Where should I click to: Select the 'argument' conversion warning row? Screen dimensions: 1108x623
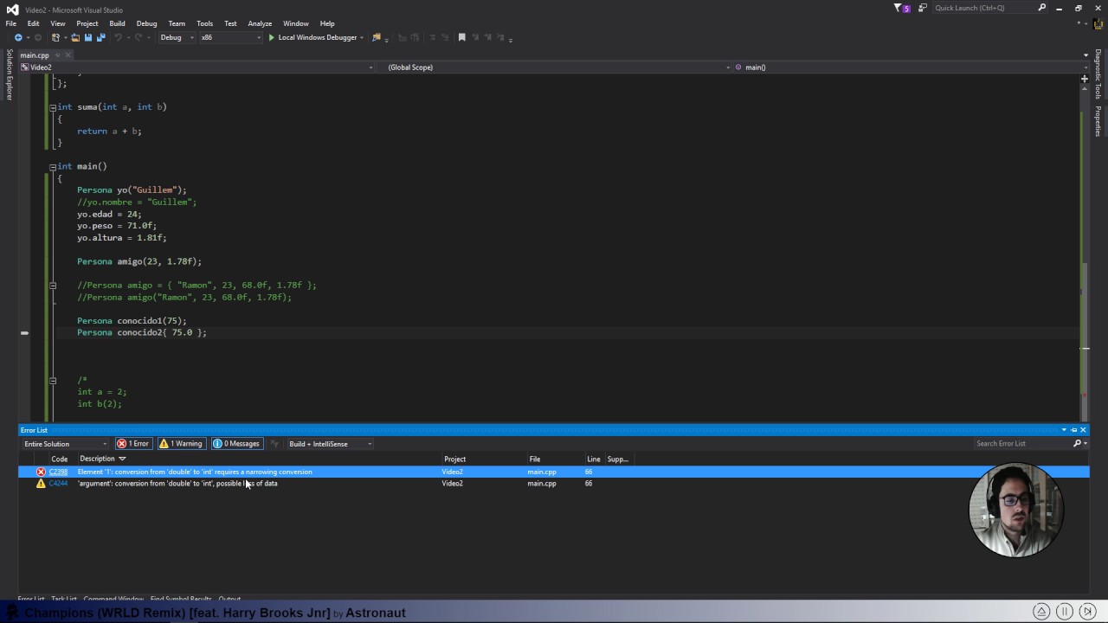[554, 484]
